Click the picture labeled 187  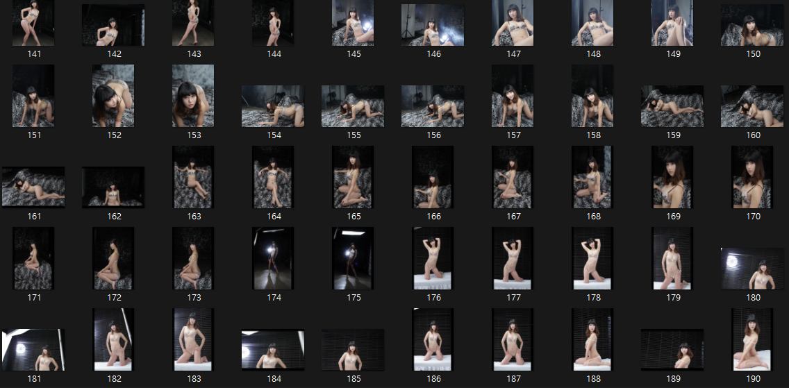513,339
